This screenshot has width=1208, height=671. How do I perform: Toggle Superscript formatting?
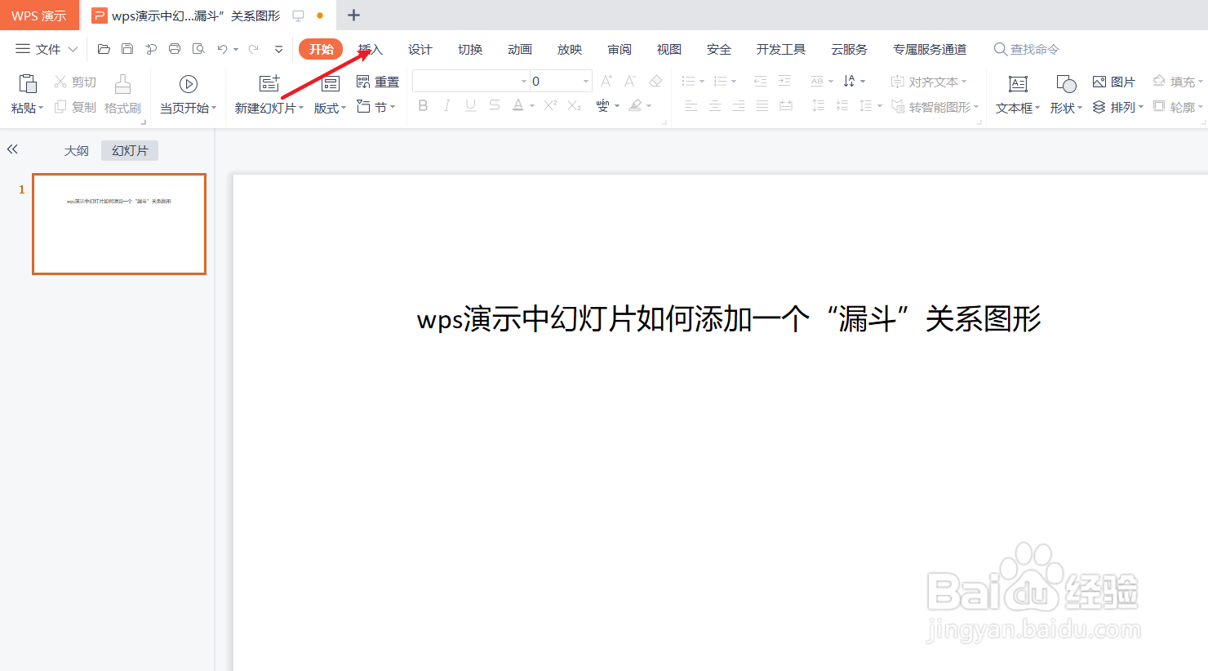coord(550,105)
